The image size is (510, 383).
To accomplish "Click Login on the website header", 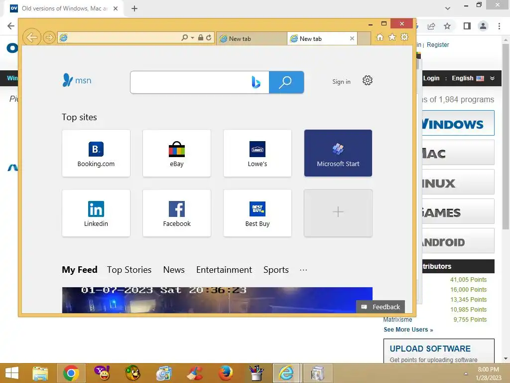I will (431, 78).
